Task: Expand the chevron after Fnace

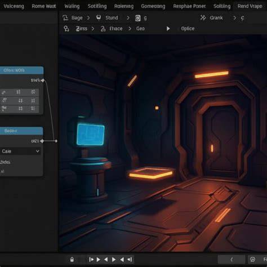Action: (130, 29)
